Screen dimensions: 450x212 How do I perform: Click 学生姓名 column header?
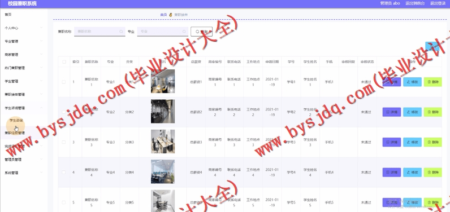coord(310,62)
